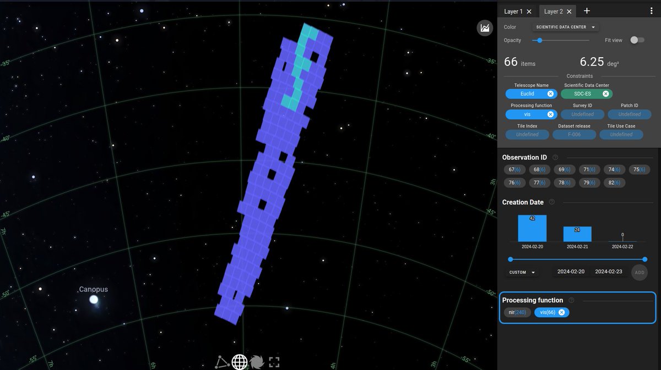Screen dimensions: 661x370
Task: Show help icon beside Processing function heading
Action: pyautogui.click(x=571, y=300)
